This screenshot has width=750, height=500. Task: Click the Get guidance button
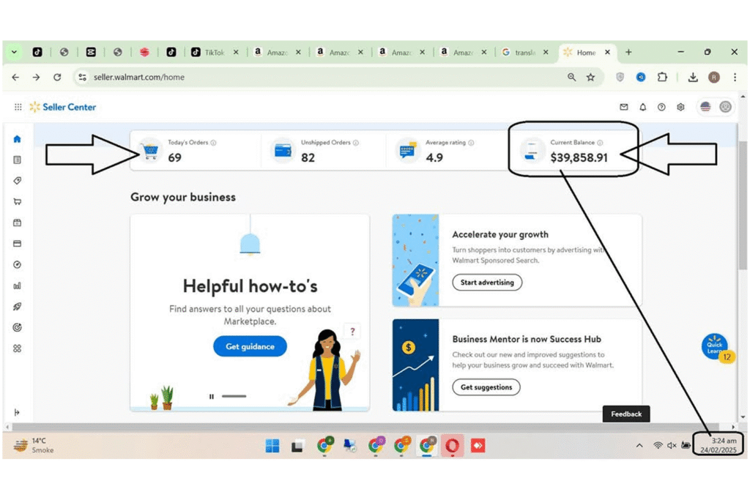pos(250,346)
